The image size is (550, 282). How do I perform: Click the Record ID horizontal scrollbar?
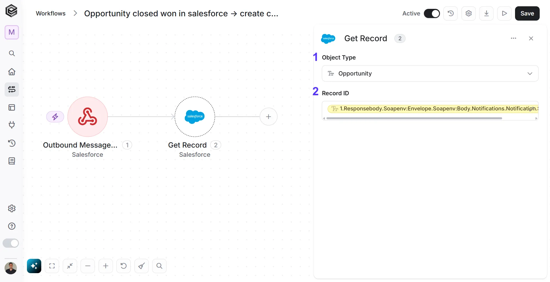pyautogui.click(x=414, y=118)
